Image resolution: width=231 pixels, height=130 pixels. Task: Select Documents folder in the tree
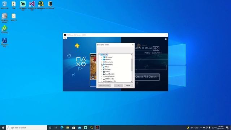point(109,62)
